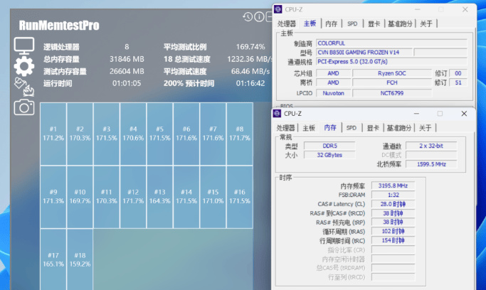Switch to 处理器 tab in front CPU-Z window
Image resolution: width=486 pixels, height=290 pixels.
click(x=285, y=128)
